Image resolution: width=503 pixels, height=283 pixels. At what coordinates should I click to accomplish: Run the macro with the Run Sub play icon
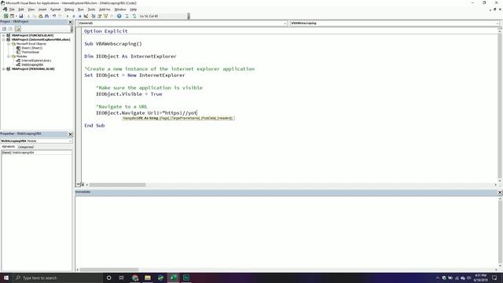point(68,16)
